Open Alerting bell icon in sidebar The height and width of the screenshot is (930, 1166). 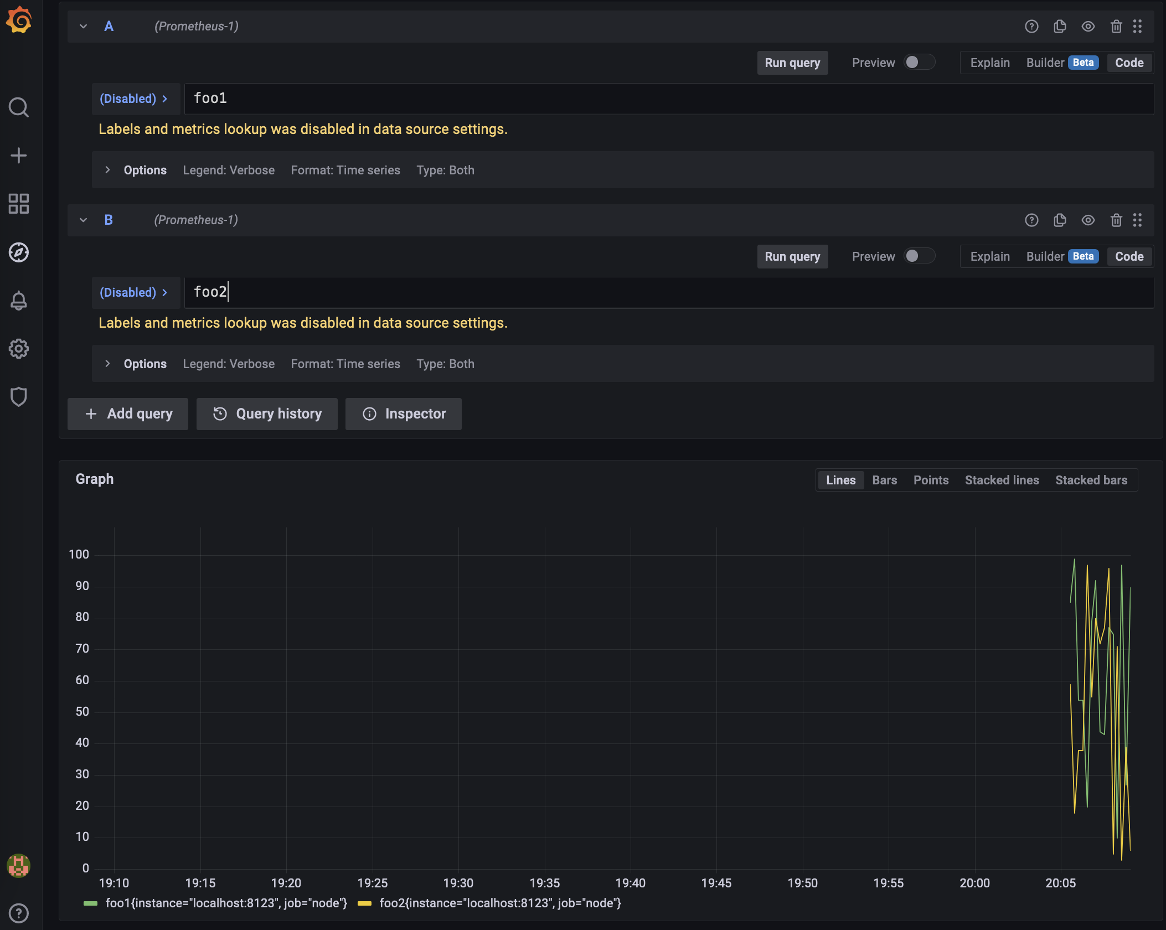19,301
